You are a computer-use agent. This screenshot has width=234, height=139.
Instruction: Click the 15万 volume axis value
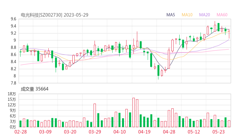(12, 99)
